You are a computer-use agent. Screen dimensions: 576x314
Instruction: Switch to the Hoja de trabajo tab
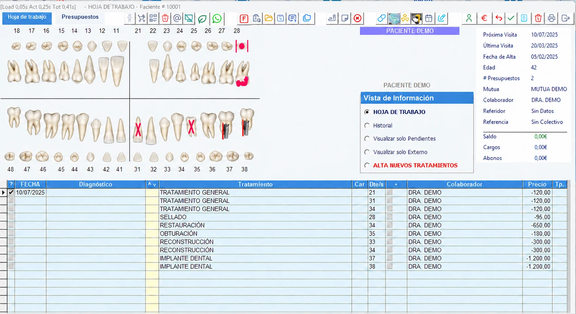(27, 18)
